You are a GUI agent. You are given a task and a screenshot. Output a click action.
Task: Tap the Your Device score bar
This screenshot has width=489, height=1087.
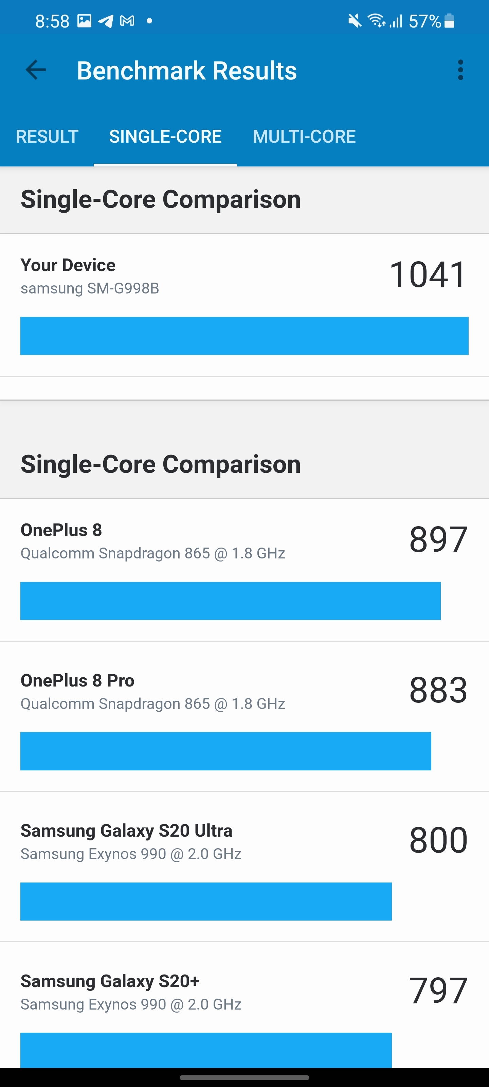pos(244,336)
